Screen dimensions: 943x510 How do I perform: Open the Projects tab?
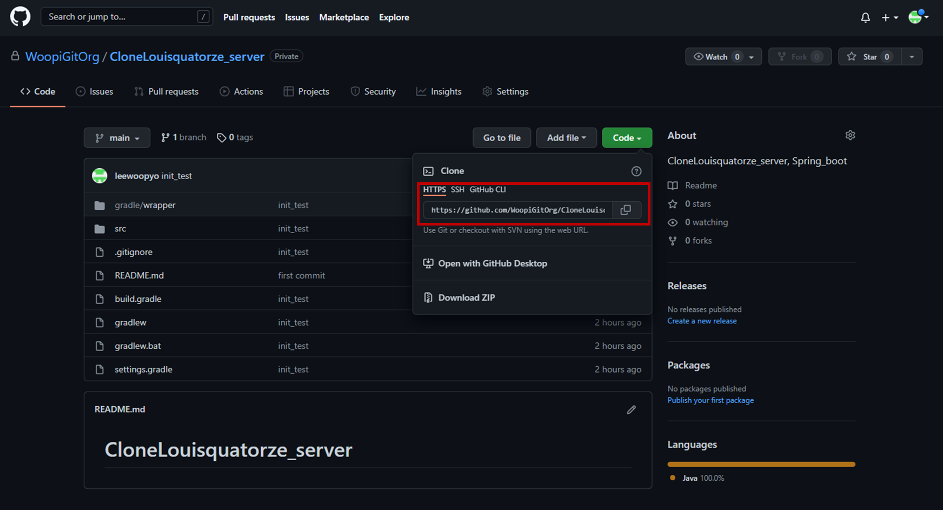307,91
